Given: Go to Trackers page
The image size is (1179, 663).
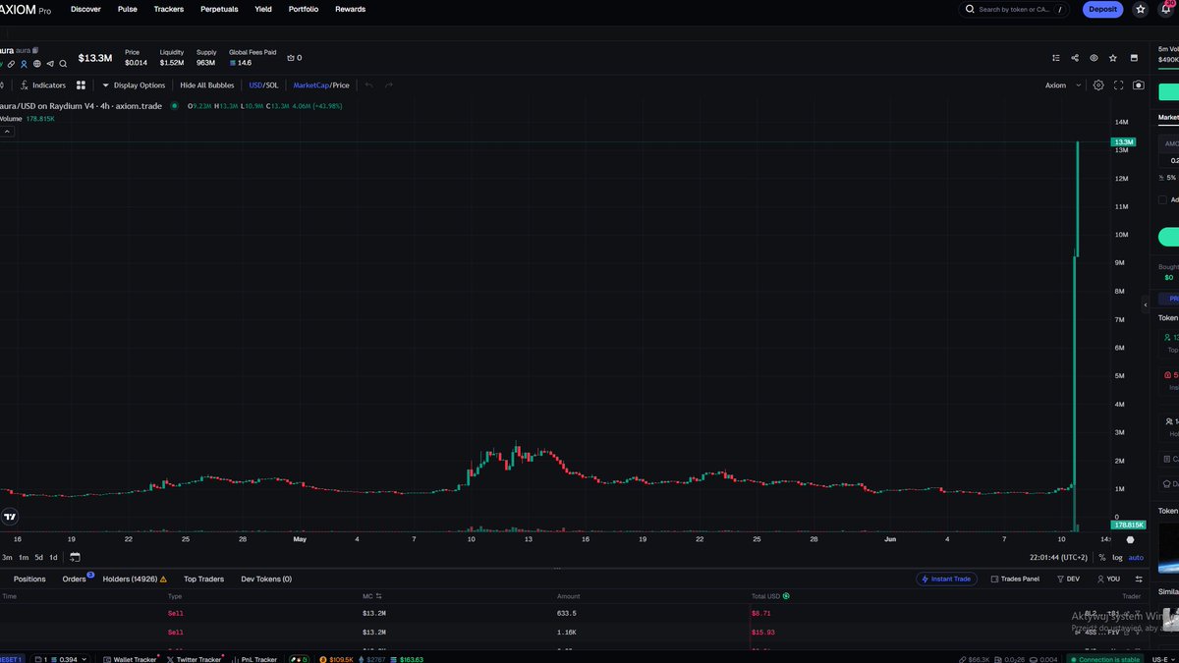Looking at the screenshot, I should point(169,9).
